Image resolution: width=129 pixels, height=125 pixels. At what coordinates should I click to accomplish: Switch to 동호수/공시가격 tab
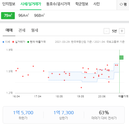pyautogui.click(x=58, y=4)
